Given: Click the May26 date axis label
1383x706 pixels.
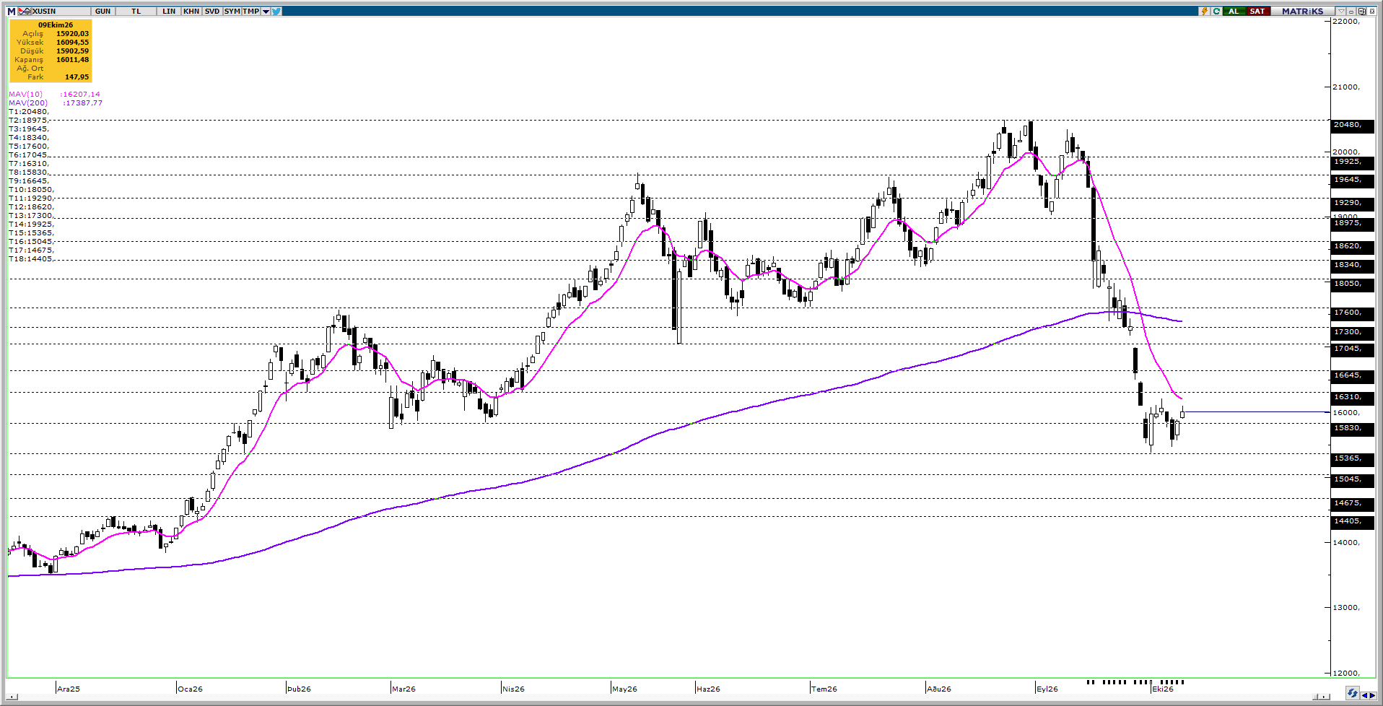Looking at the screenshot, I should coord(624,689).
